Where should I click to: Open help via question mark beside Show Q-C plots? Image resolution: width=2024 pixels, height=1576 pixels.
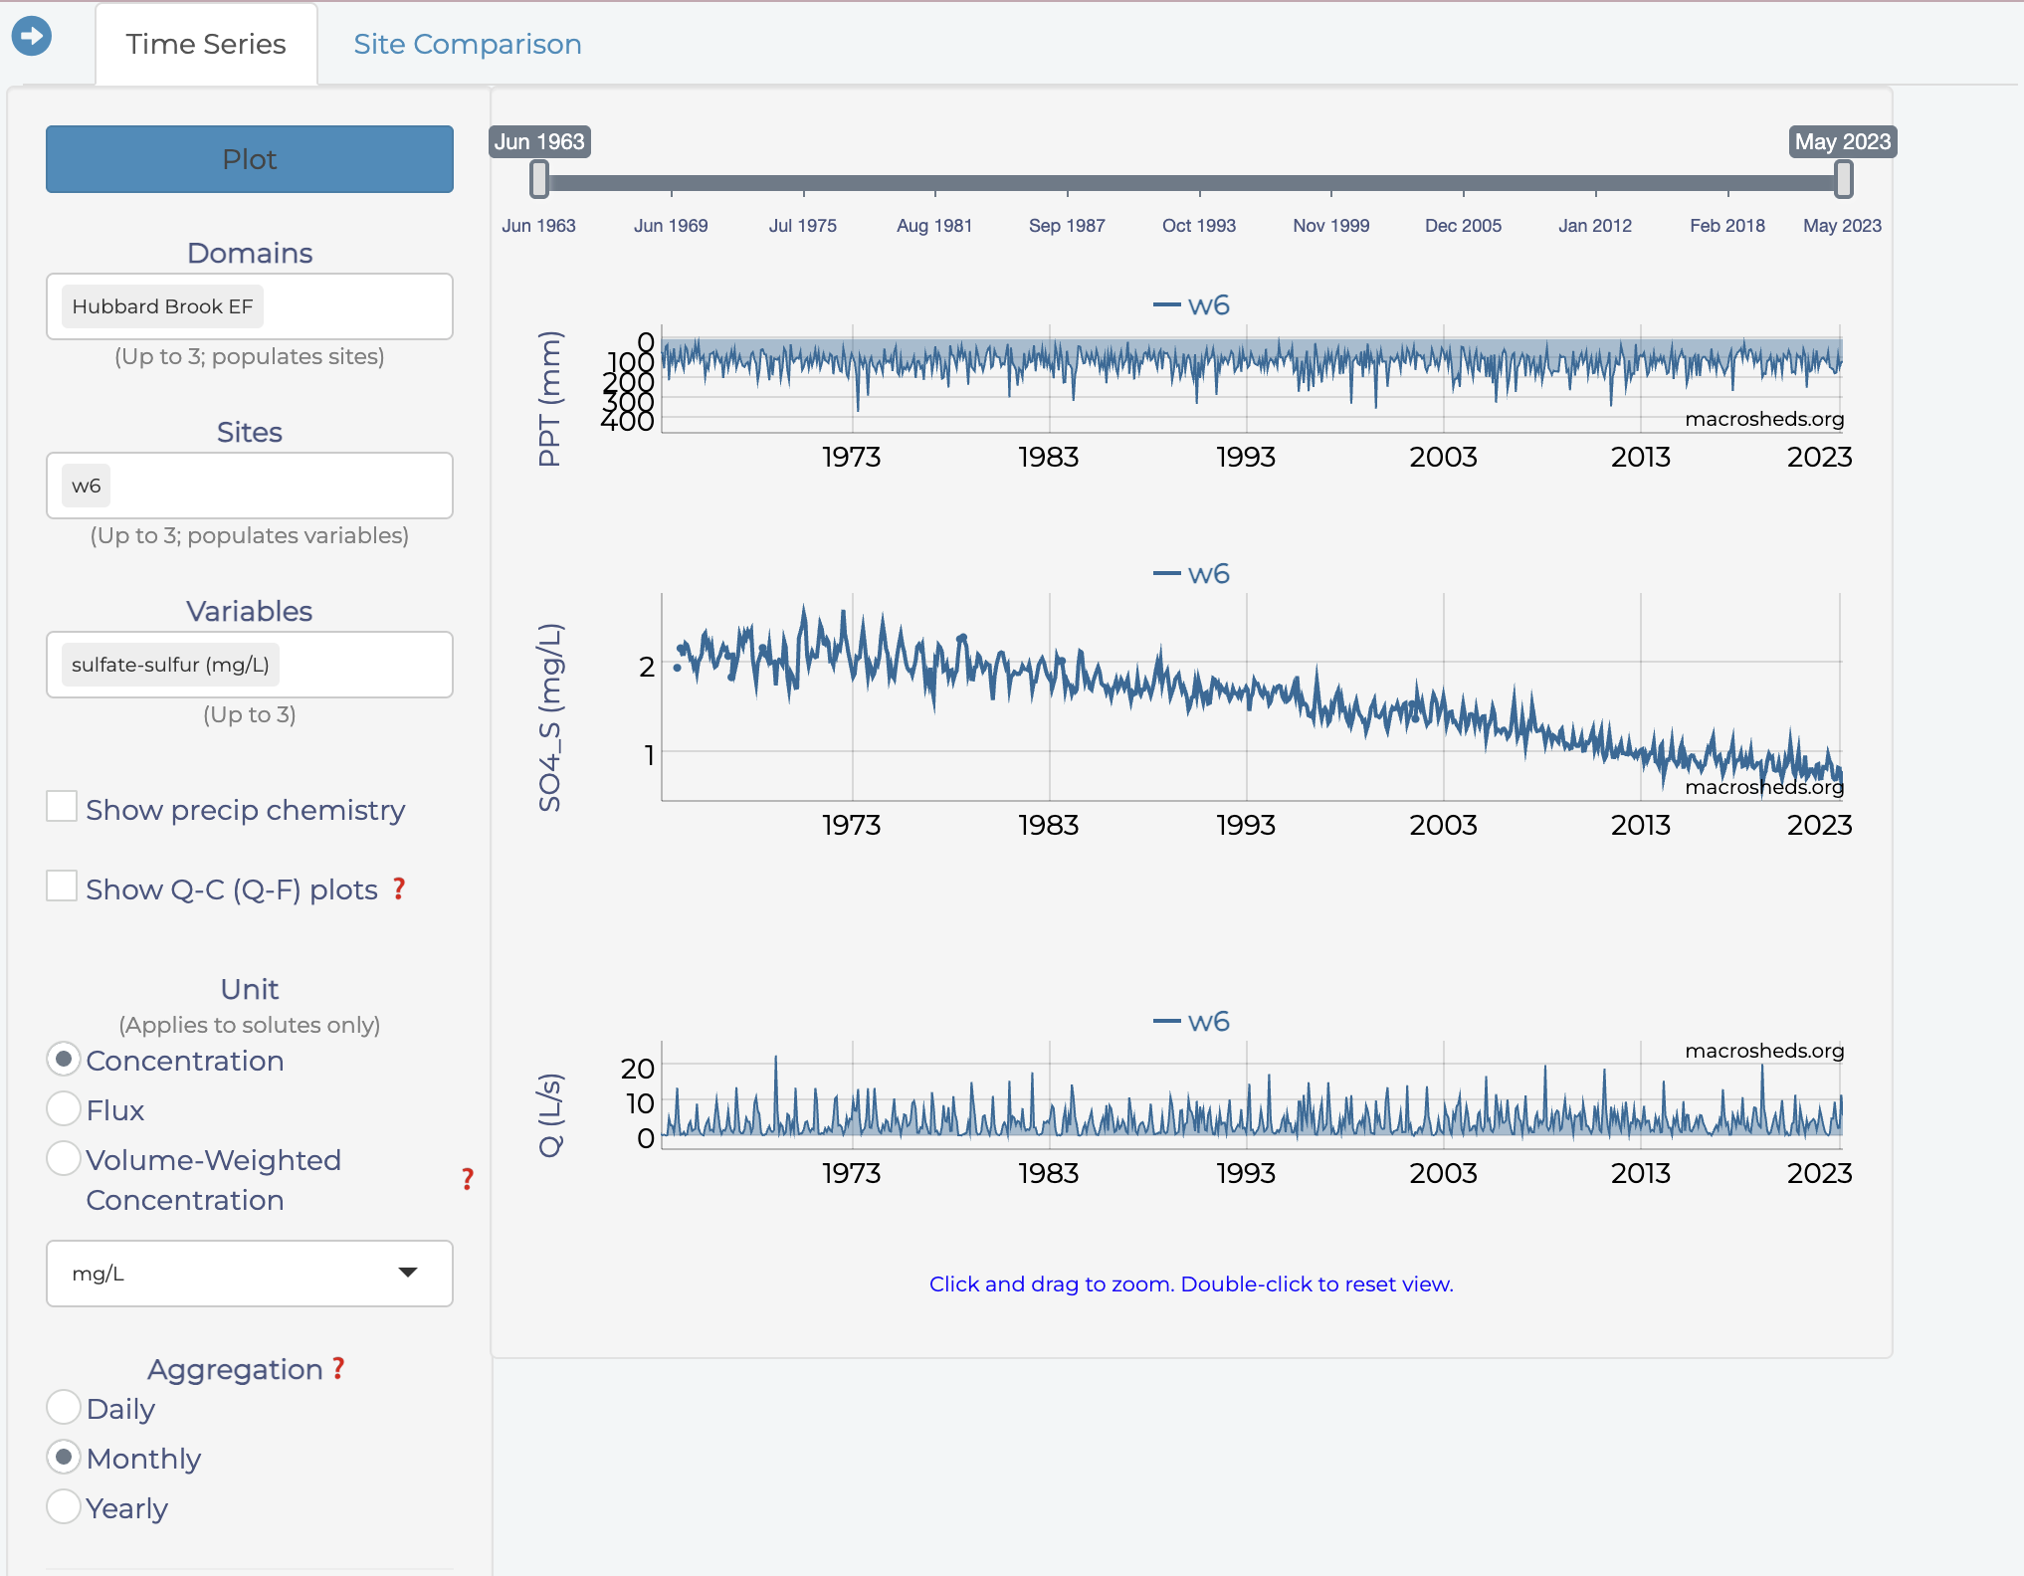(x=399, y=889)
